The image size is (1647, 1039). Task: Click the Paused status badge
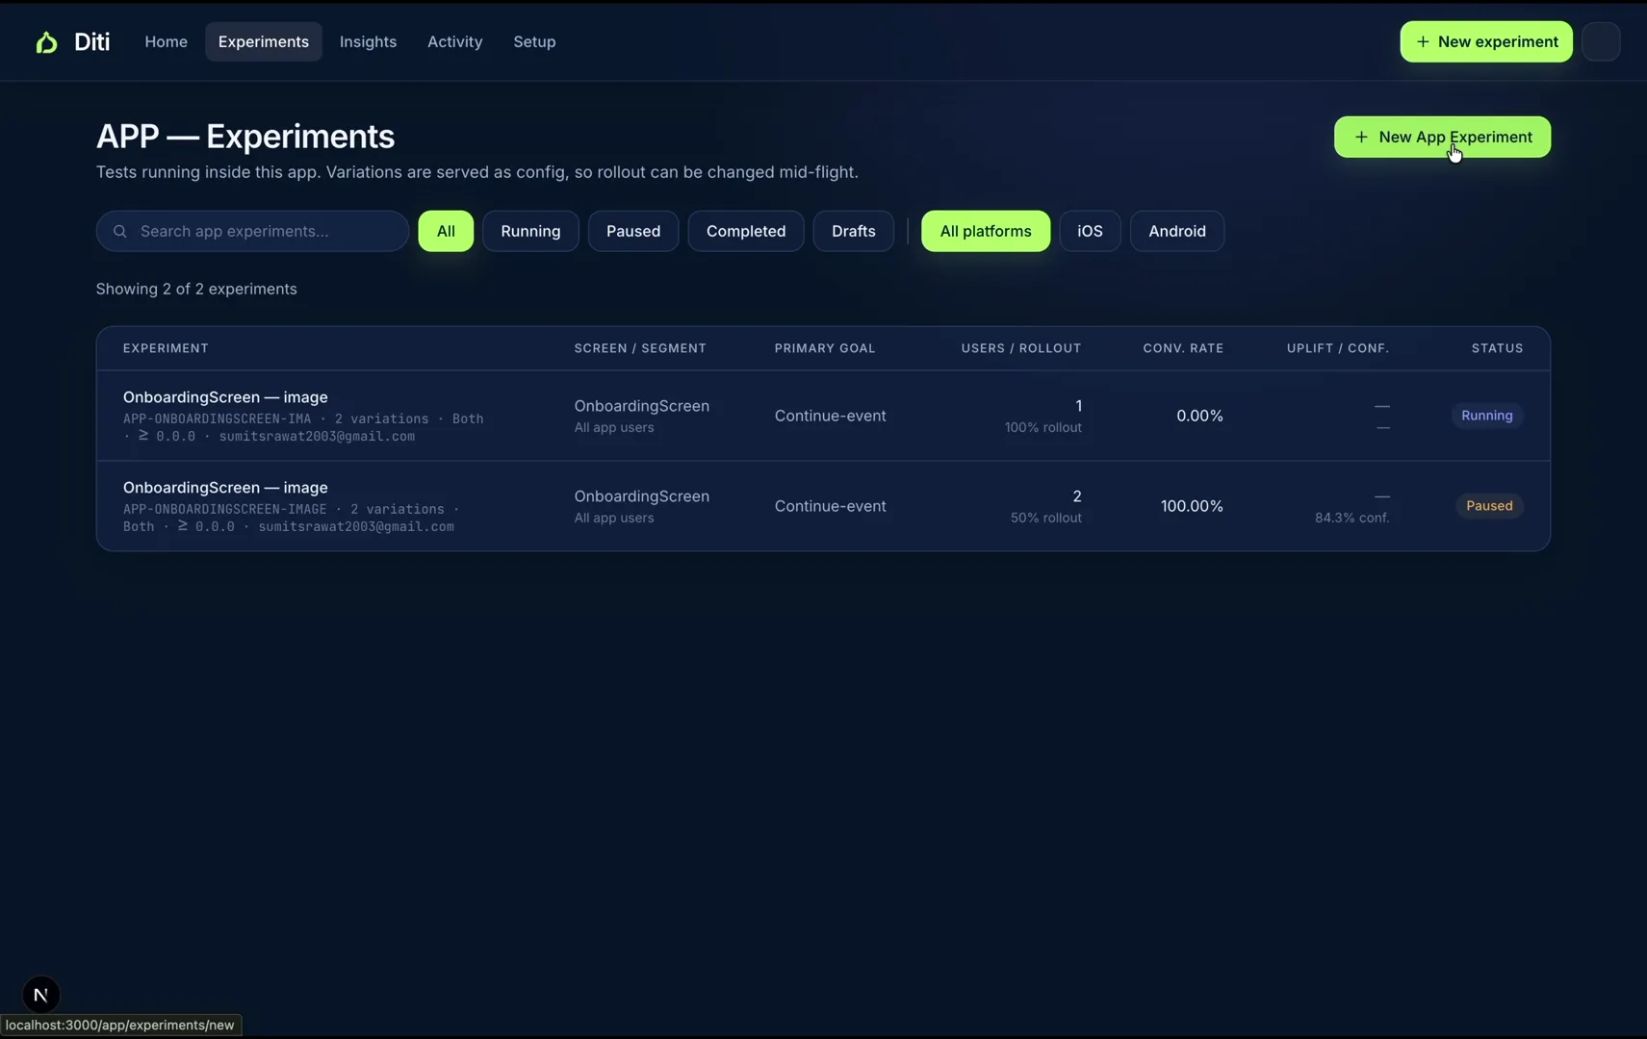click(1489, 506)
